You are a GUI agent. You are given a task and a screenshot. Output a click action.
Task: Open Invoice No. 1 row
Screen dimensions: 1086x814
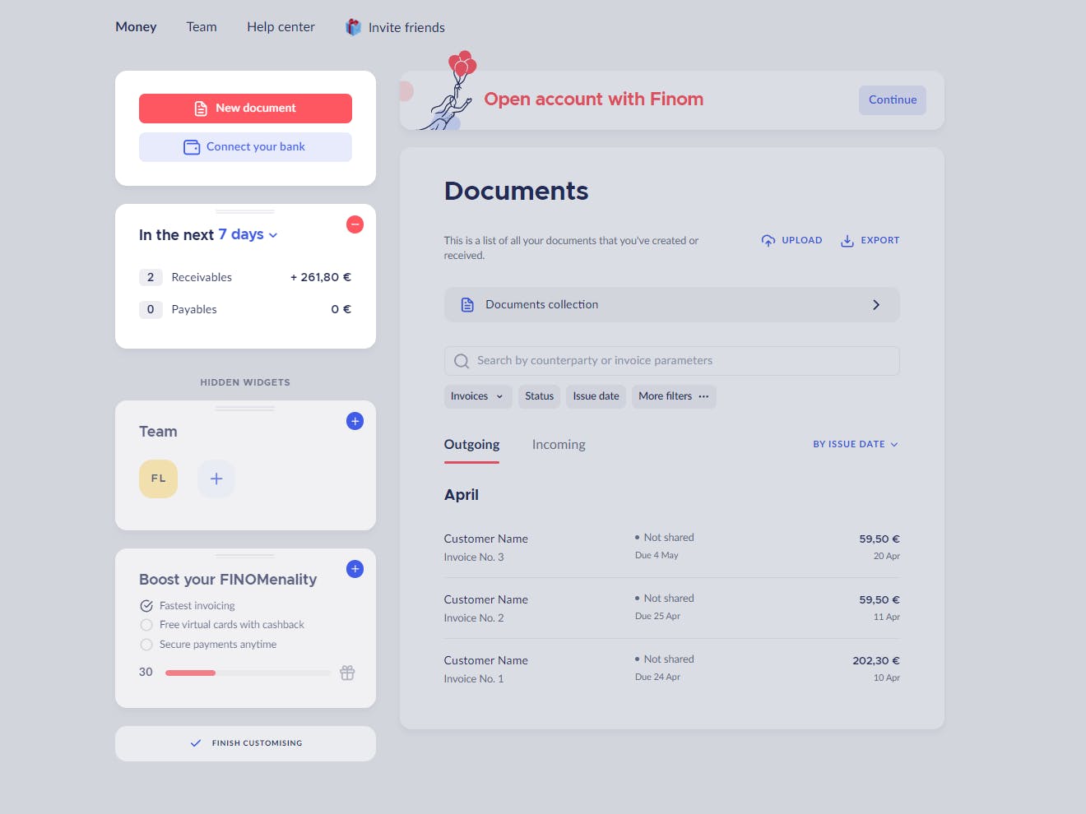(x=671, y=669)
